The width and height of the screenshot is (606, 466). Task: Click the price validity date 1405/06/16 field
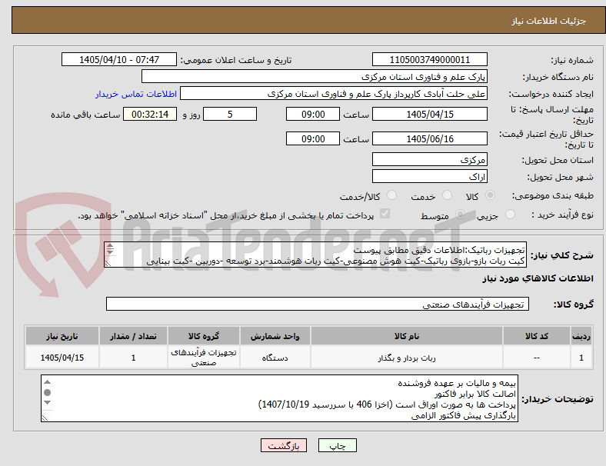coord(429,138)
